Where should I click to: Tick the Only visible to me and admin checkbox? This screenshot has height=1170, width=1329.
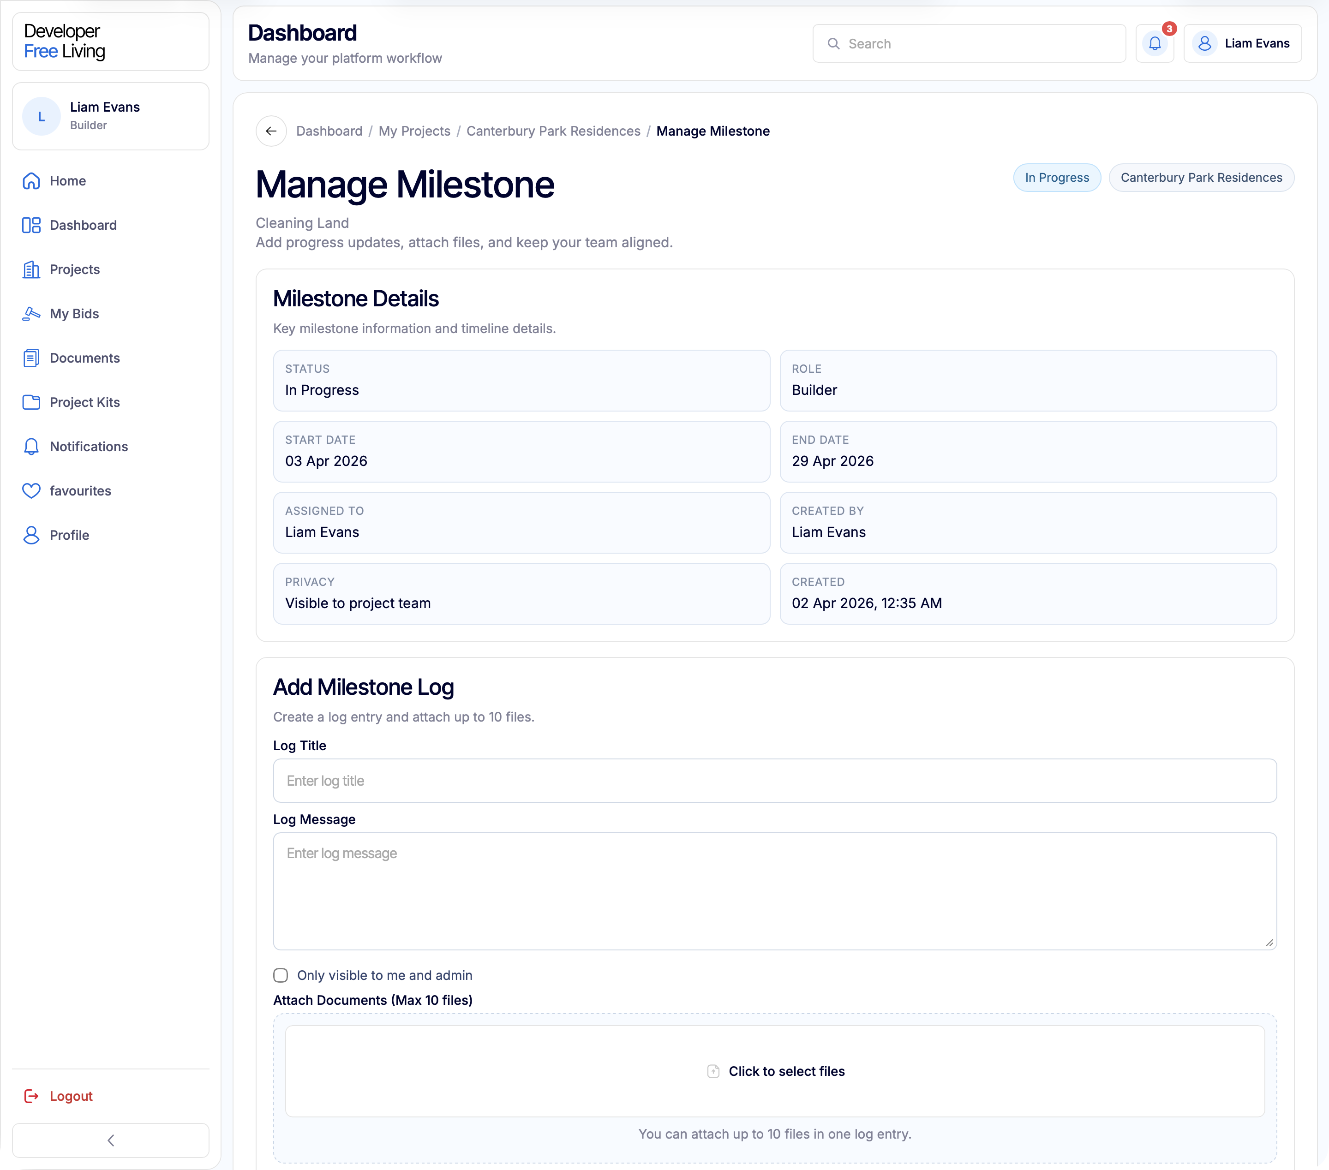point(280,975)
